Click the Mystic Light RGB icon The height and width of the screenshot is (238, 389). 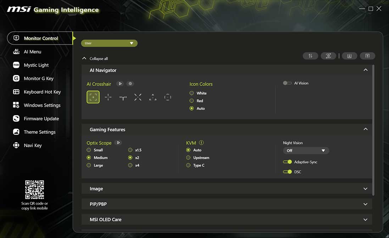16,65
